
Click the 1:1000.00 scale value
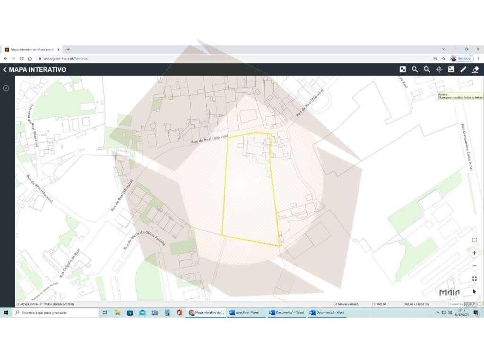pos(380,304)
